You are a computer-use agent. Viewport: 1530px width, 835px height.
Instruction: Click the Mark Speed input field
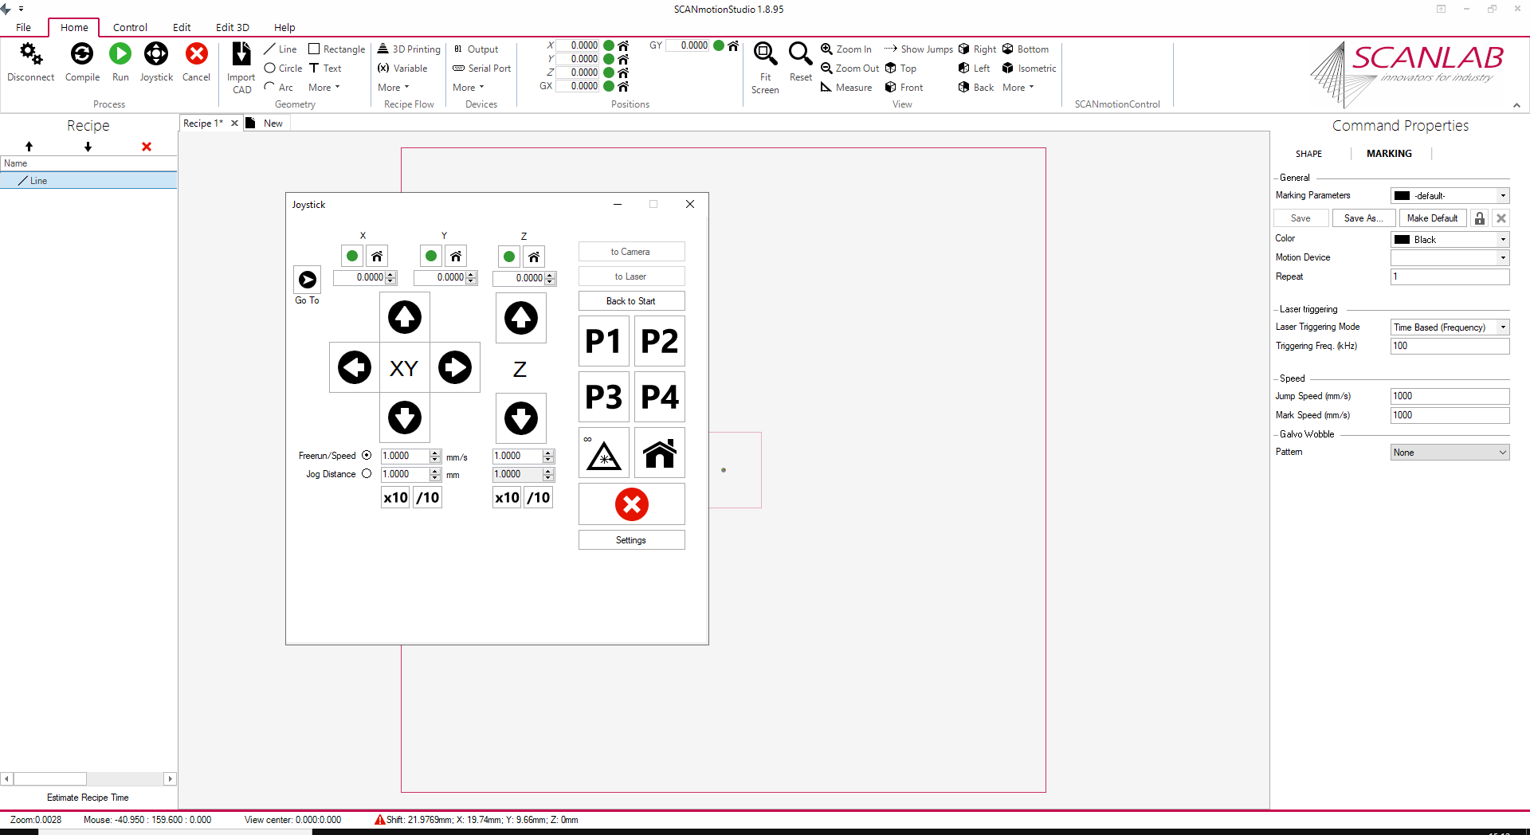coord(1450,415)
